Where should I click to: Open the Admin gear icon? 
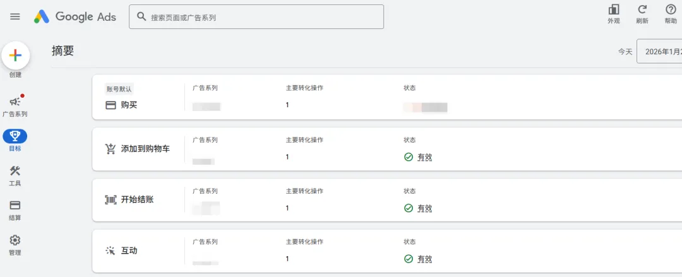click(x=15, y=240)
